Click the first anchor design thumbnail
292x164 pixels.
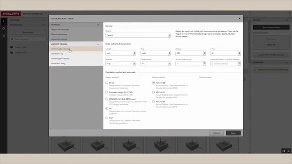(x=66, y=145)
